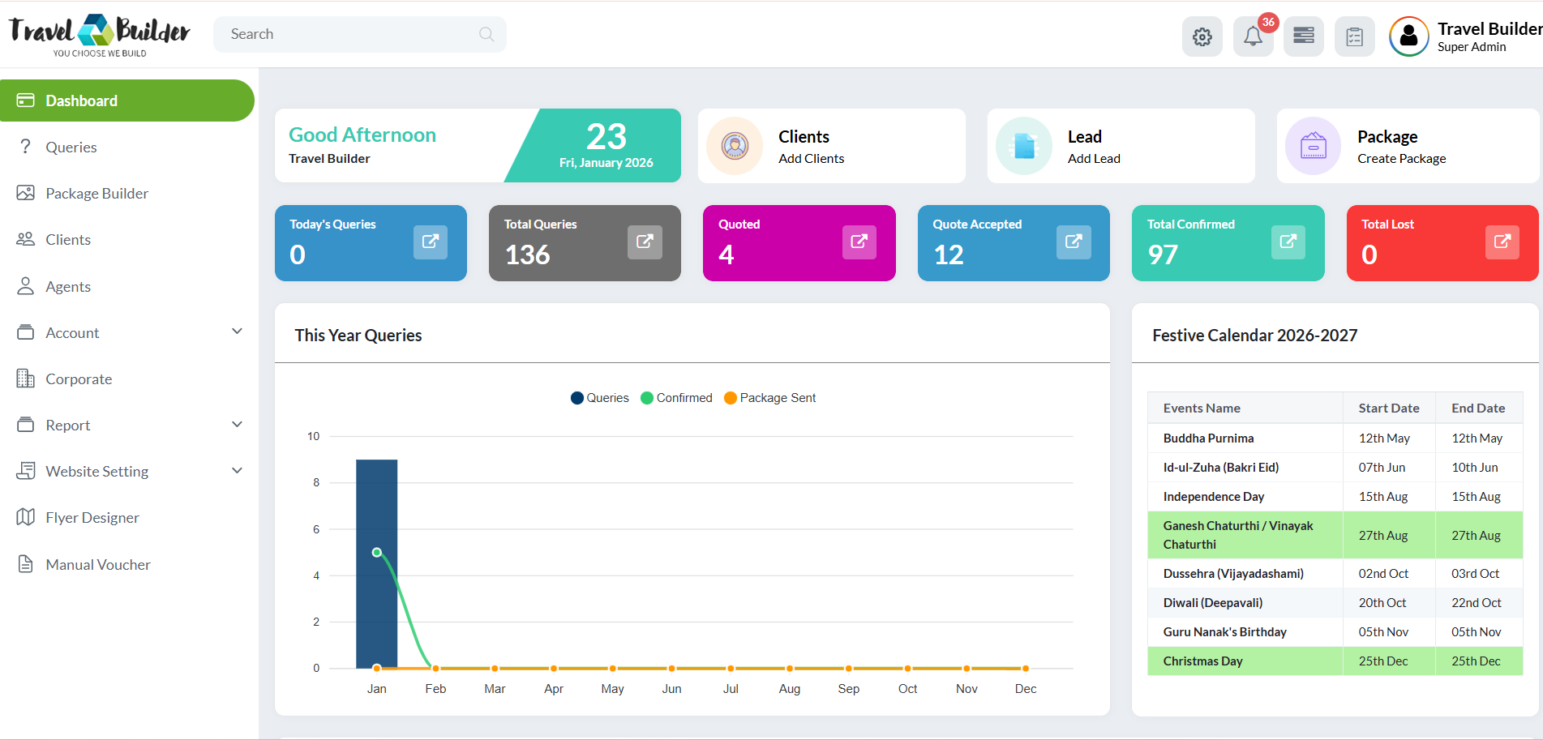Click the notification bell icon
Viewport: 1543px width, 740px height.
[x=1253, y=36]
